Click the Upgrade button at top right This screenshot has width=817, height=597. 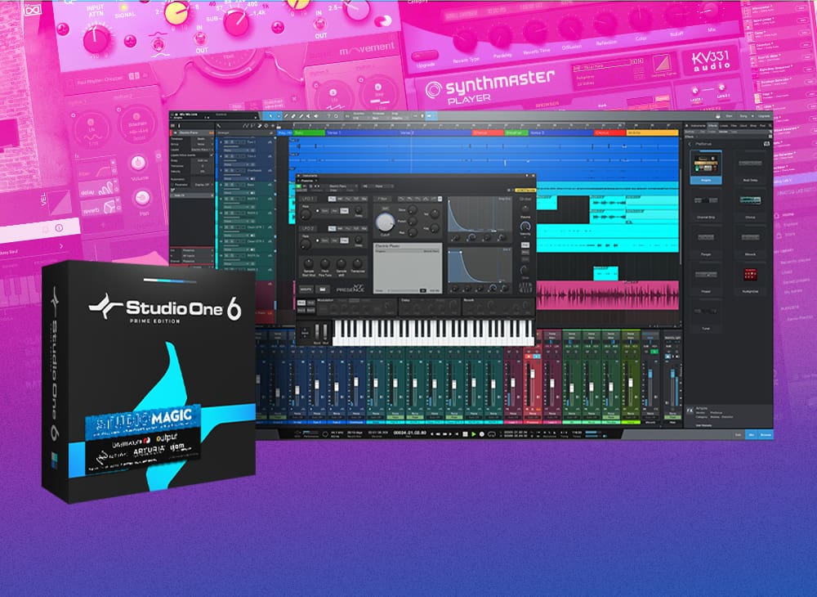point(762,117)
